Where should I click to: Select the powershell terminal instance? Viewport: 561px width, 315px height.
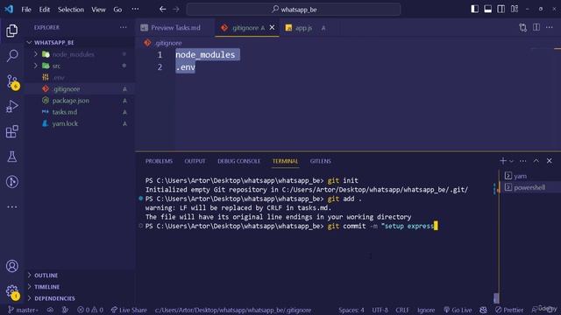529,187
